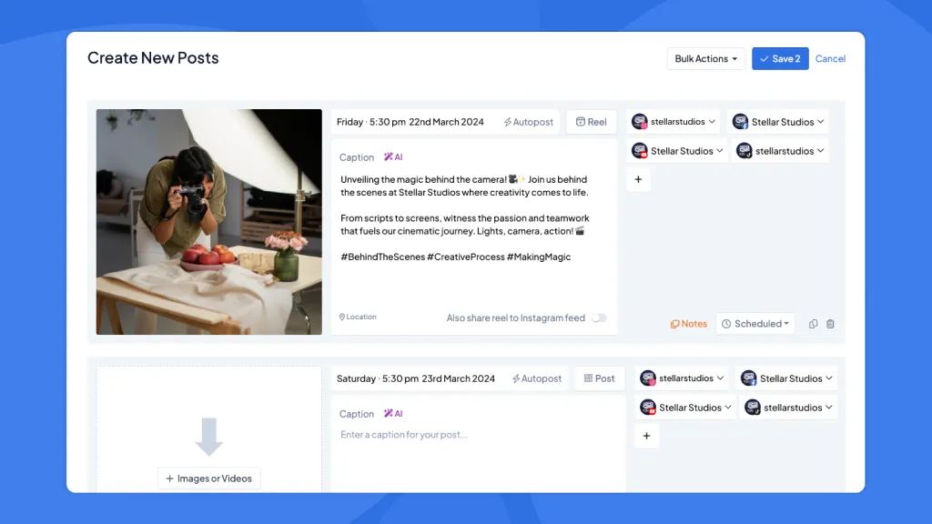This screenshot has width=932, height=524.
Task: Click the Images or Videos upload button
Action: (x=208, y=479)
